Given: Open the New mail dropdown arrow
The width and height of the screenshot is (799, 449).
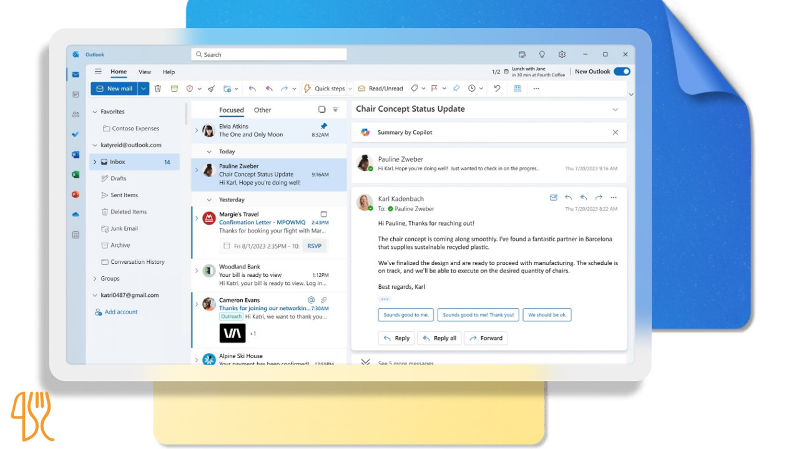Looking at the screenshot, I should click(144, 89).
